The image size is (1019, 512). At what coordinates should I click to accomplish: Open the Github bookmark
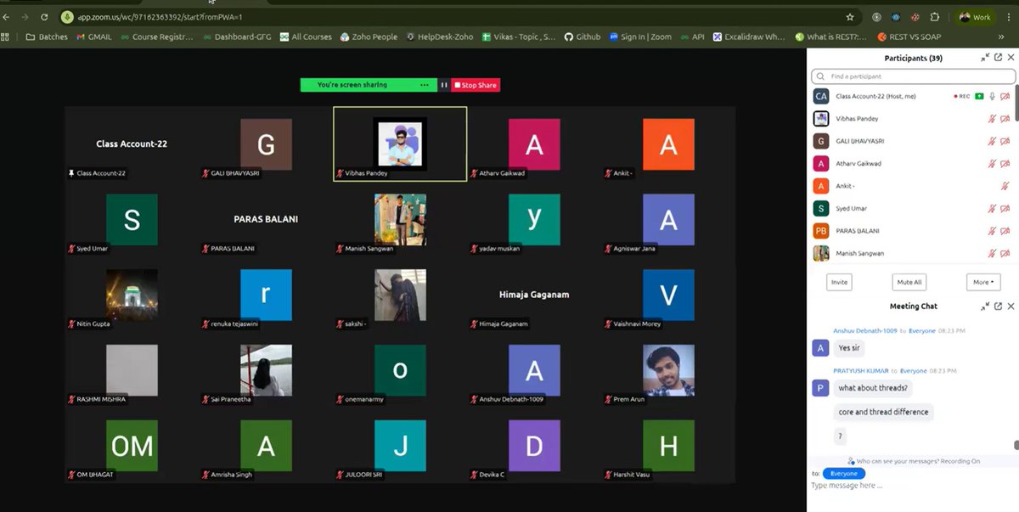tap(582, 37)
